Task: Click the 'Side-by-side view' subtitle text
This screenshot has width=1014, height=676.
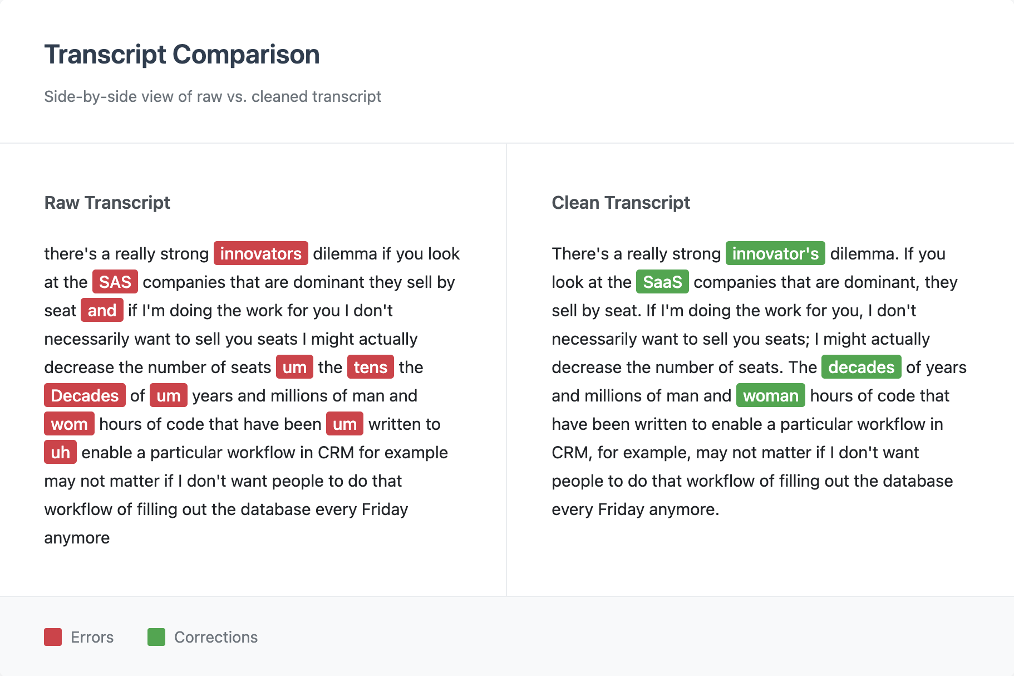Action: pos(213,96)
